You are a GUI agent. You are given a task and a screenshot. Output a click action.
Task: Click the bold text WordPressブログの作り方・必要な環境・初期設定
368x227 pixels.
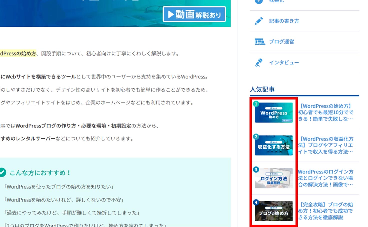pyautogui.click(x=73, y=126)
